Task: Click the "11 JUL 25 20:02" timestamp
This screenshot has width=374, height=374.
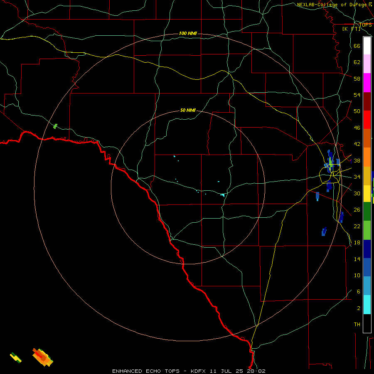Action: tap(238, 371)
